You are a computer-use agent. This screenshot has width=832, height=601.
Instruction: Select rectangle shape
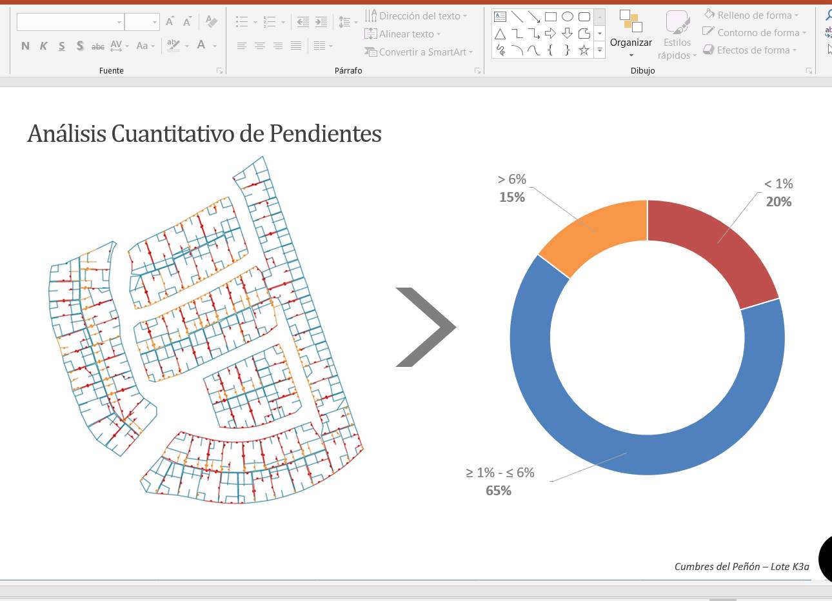click(550, 17)
